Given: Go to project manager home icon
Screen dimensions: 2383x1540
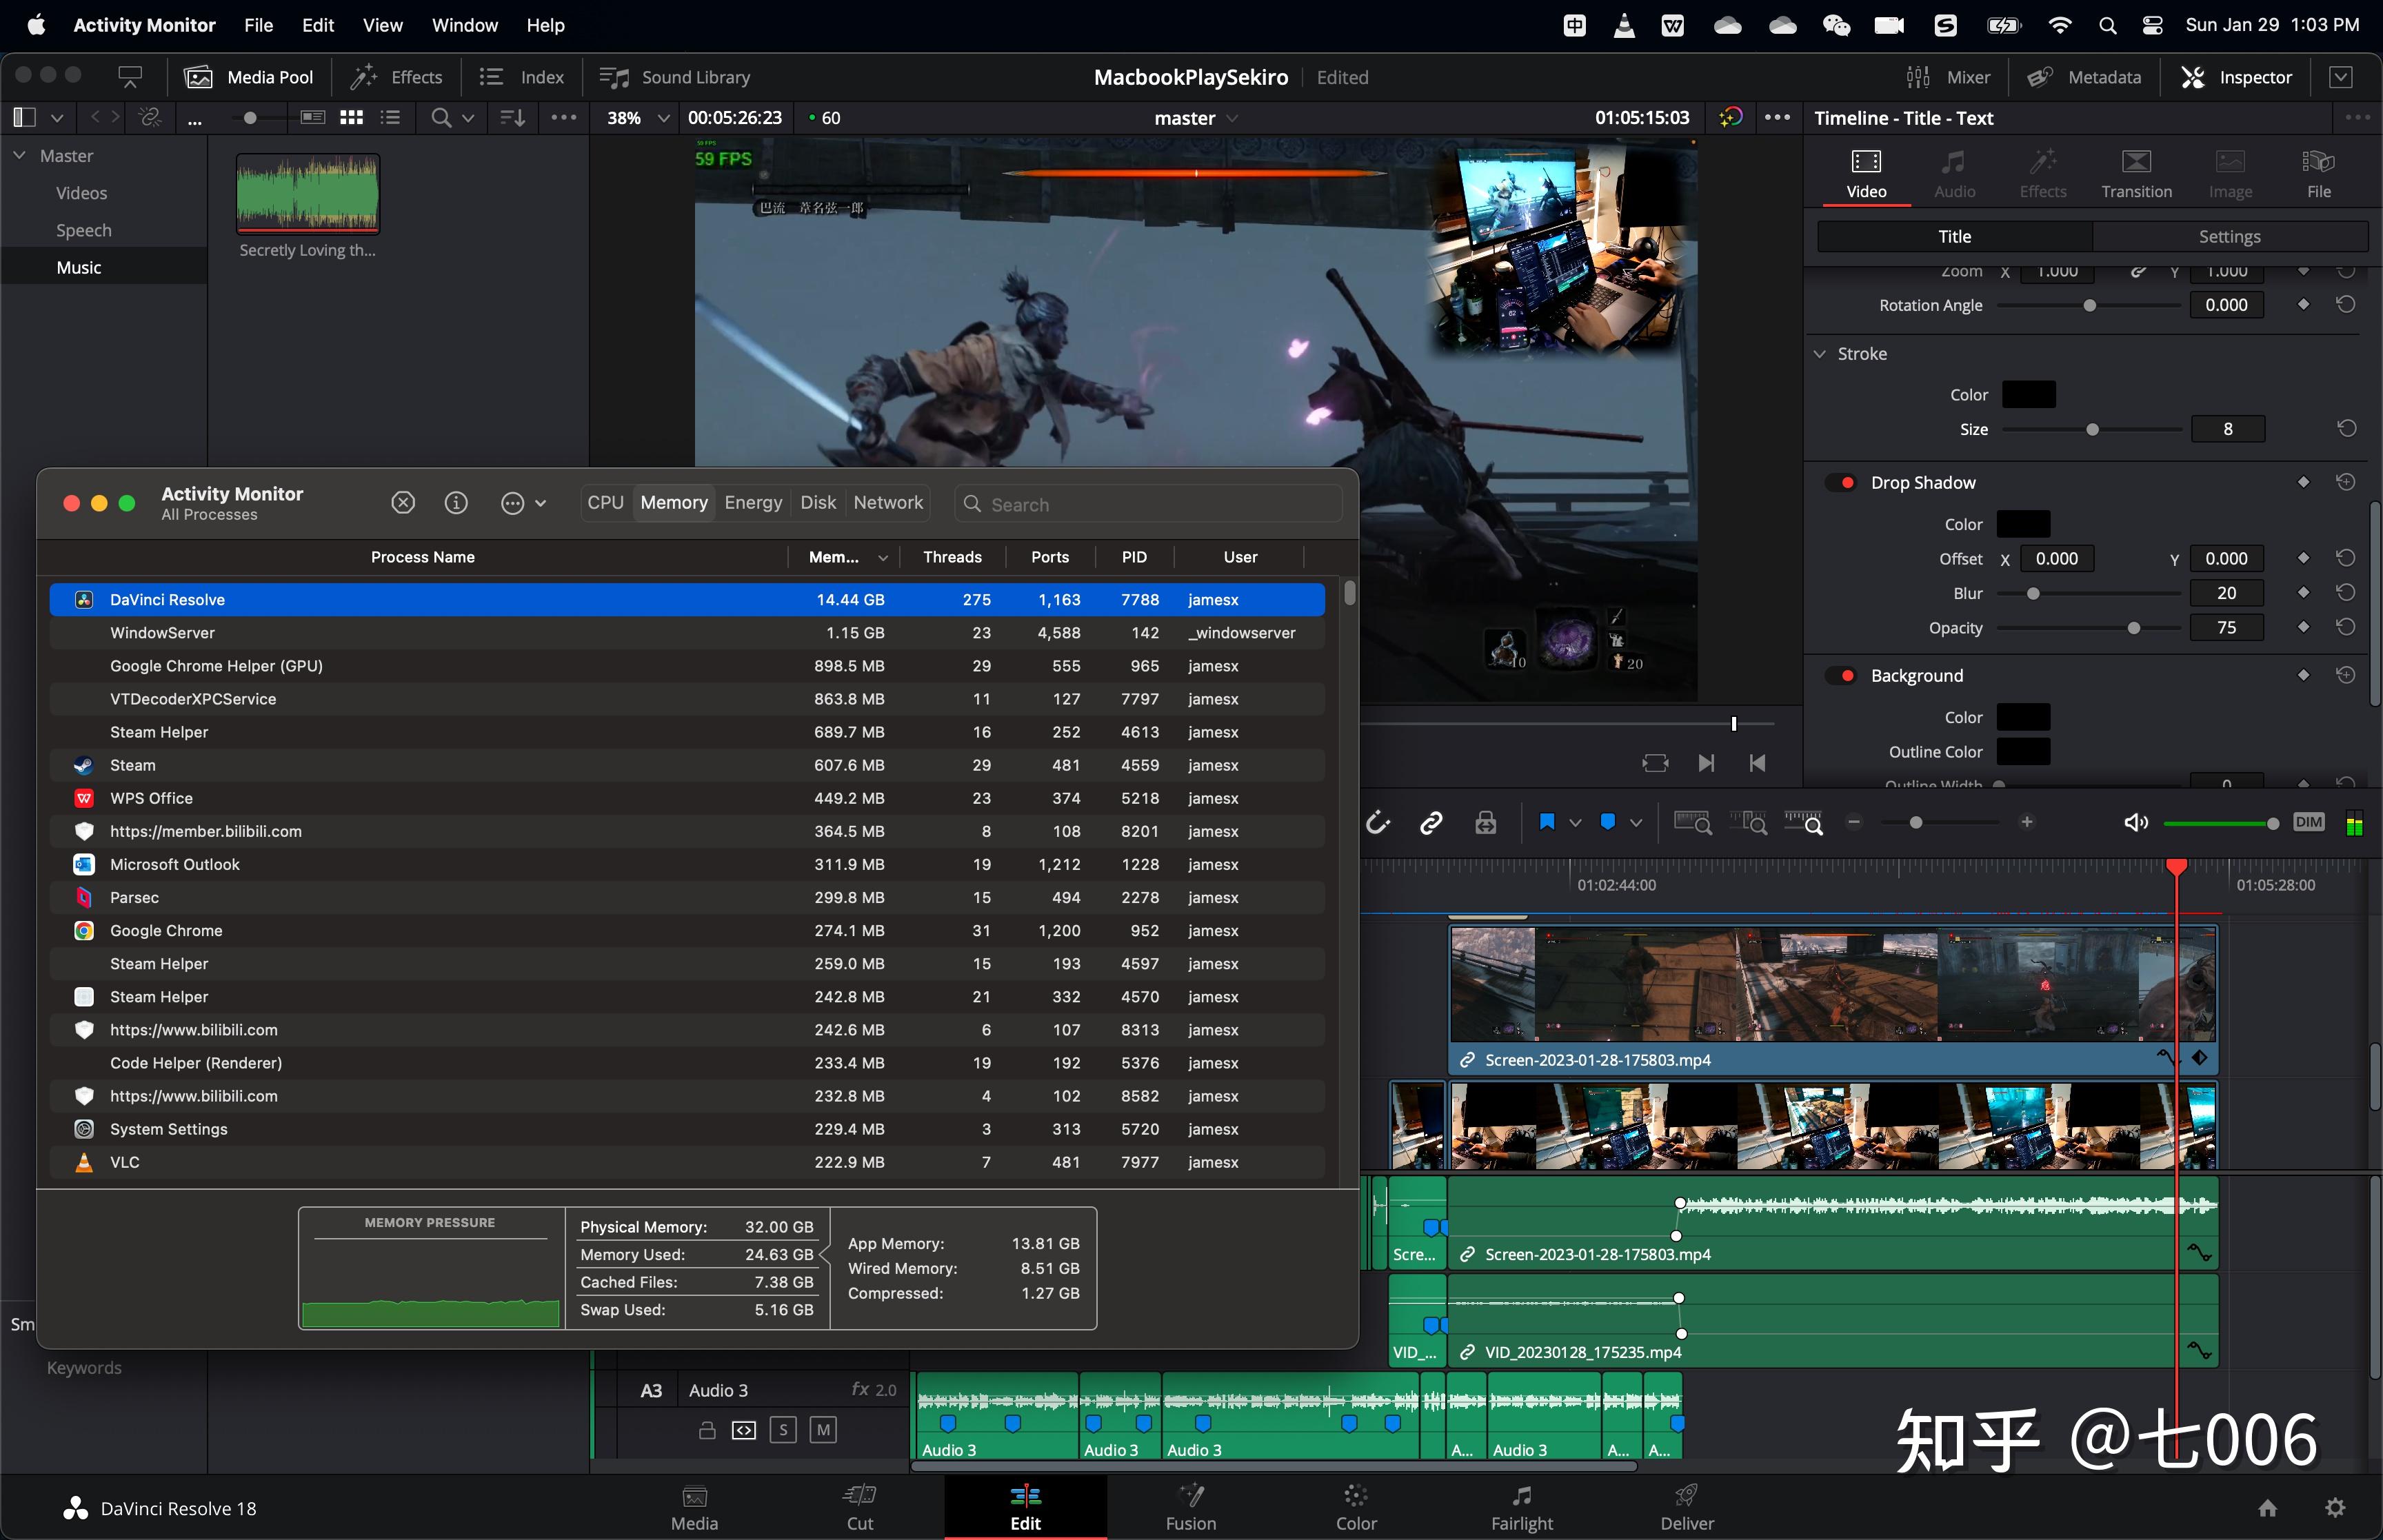Looking at the screenshot, I should click(x=2268, y=1508).
